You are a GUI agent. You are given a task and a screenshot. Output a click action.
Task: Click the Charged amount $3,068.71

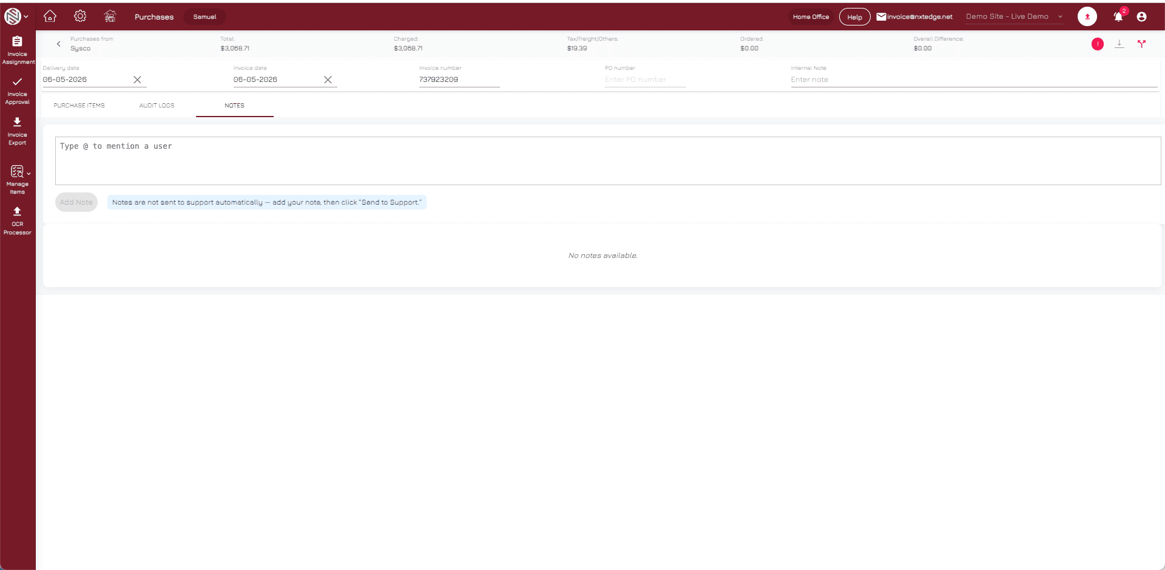(x=408, y=49)
